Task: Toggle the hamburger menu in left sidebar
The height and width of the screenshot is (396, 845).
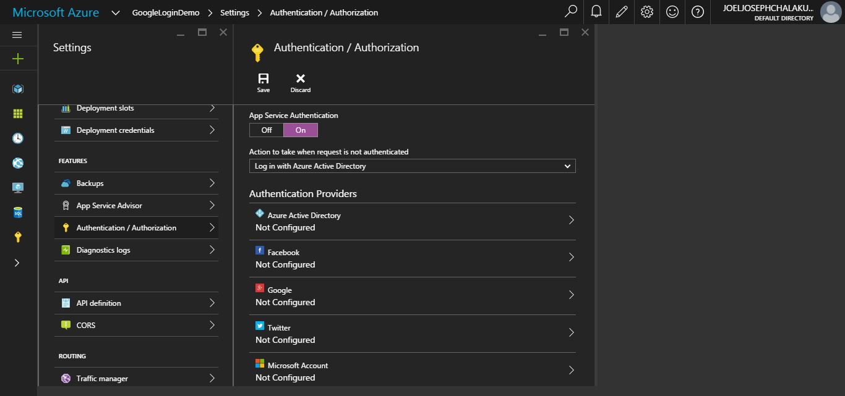Action: point(17,35)
